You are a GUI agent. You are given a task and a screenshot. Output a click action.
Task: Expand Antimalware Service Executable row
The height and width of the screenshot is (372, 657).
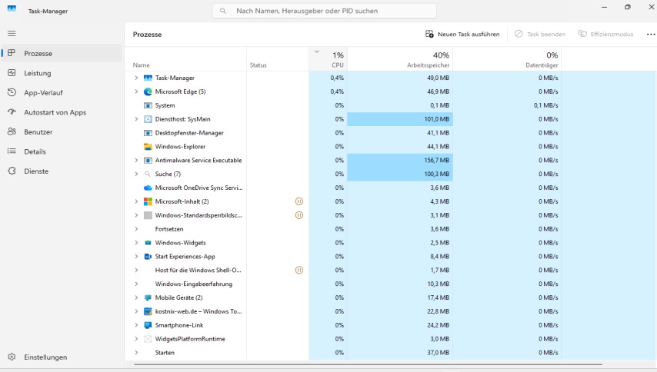point(136,161)
